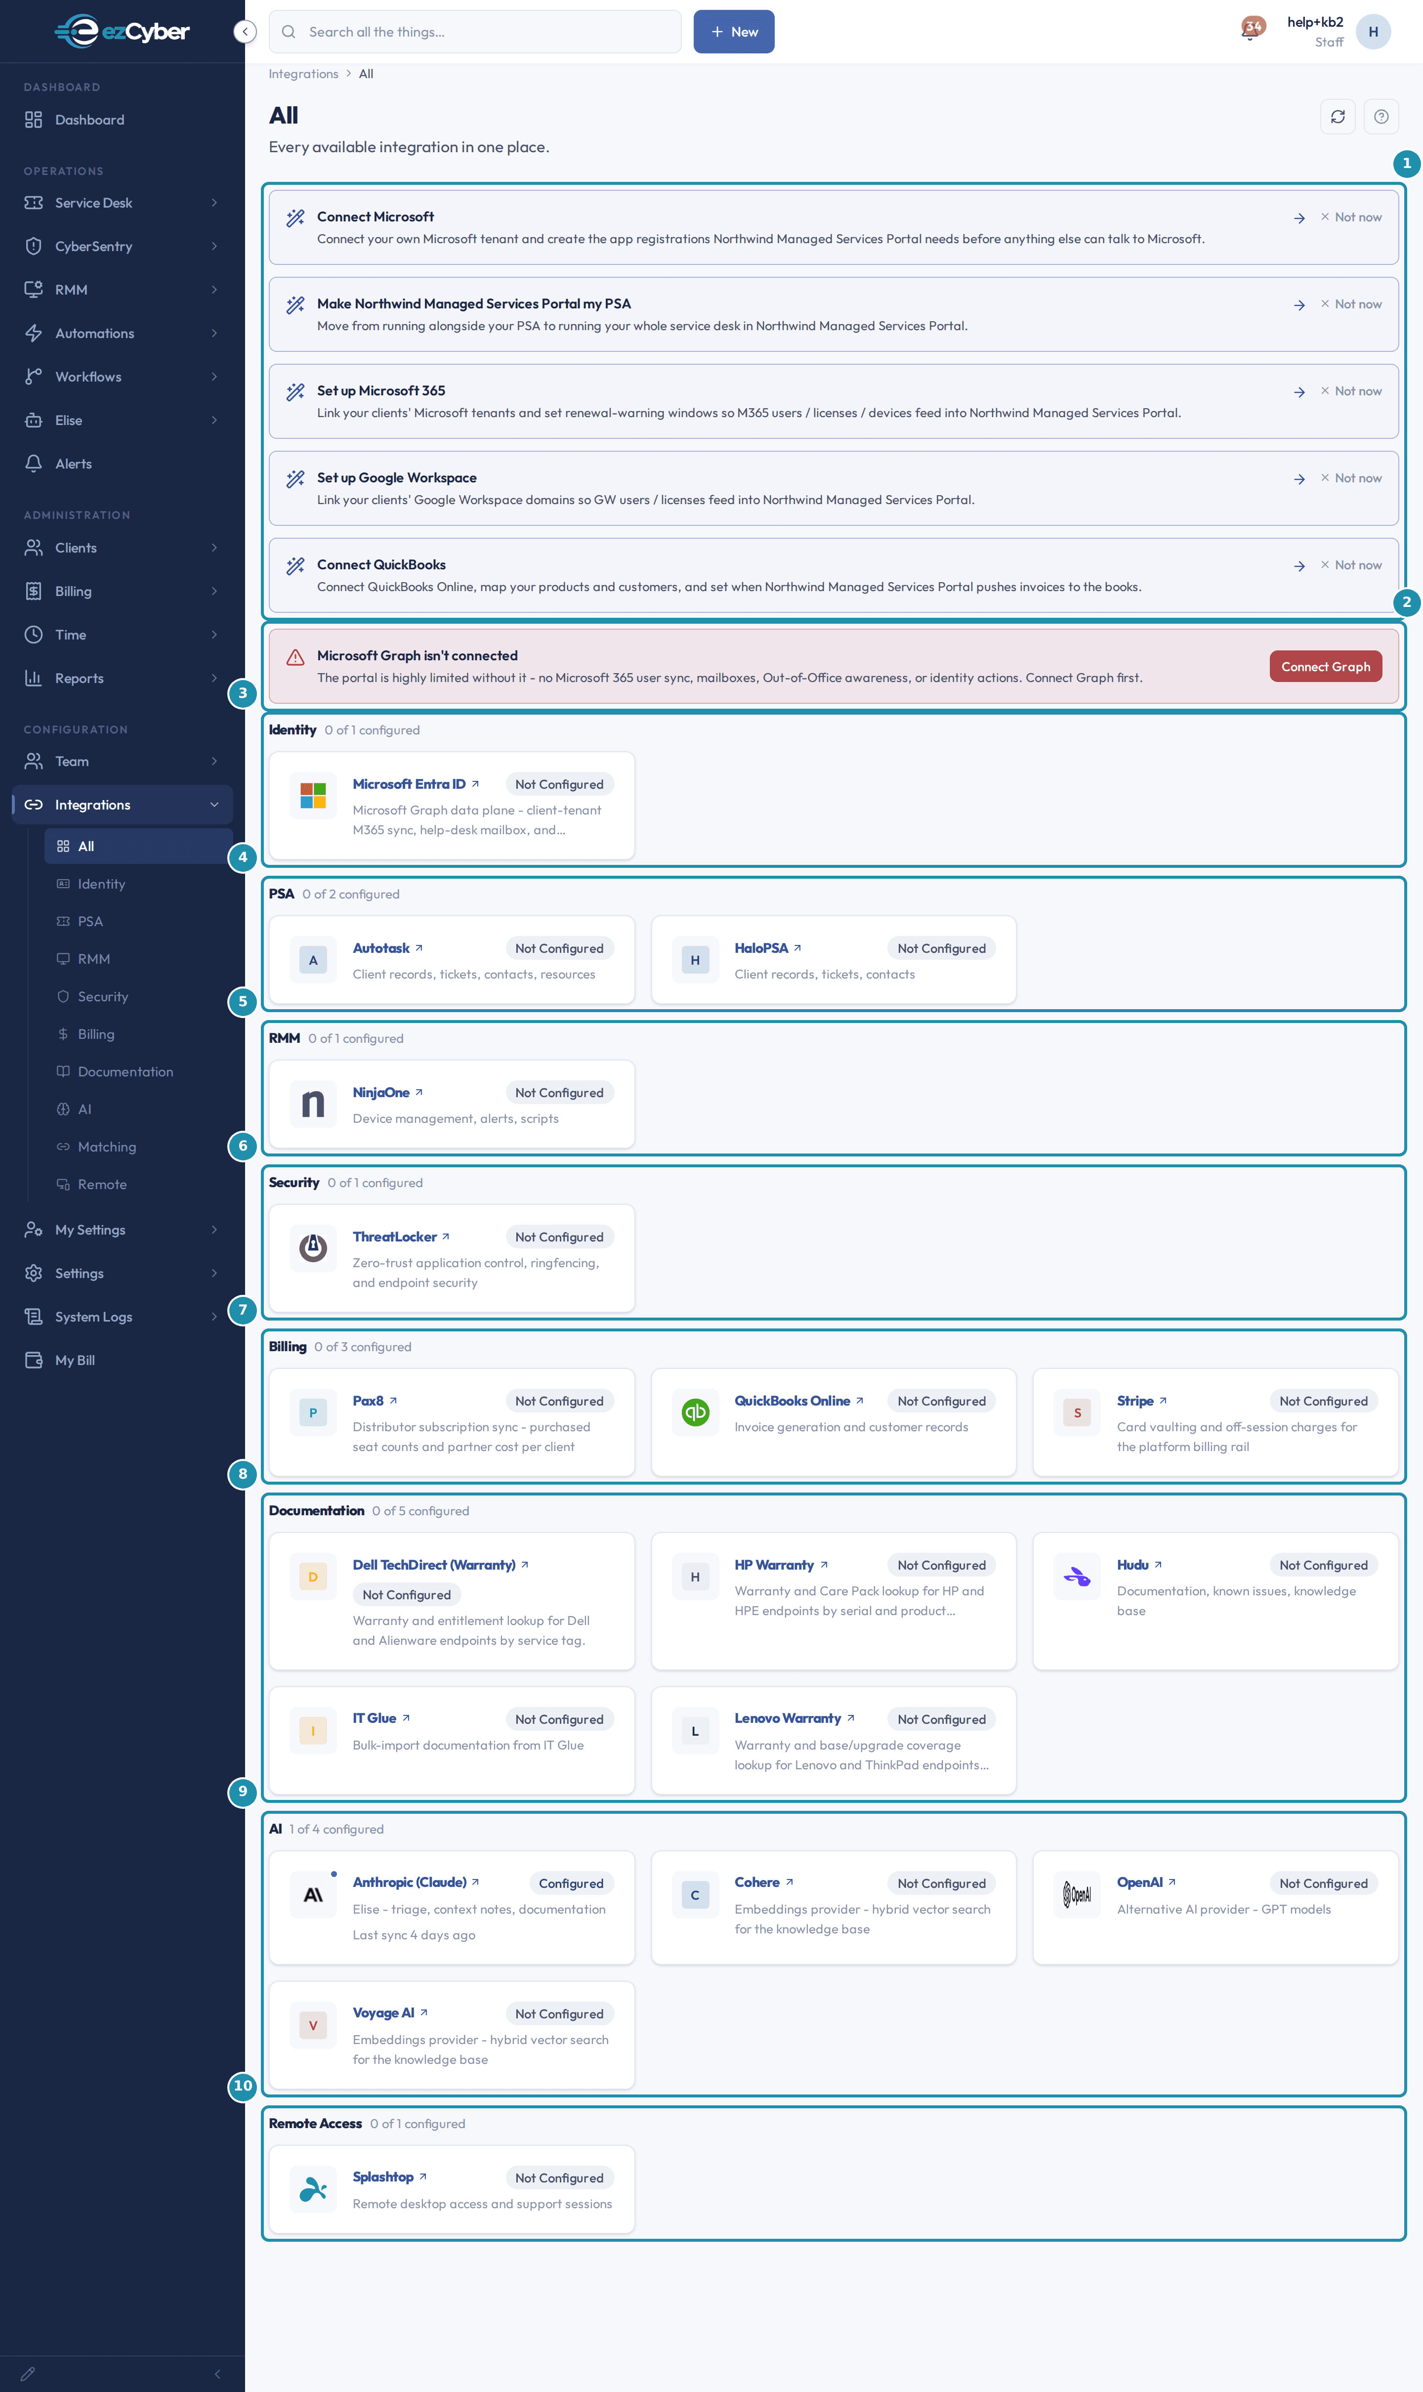Click the refresh integrations icon

coord(1338,117)
